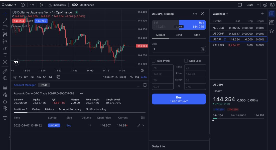Click the Buy 1 USDJPY MKT button
The height and width of the screenshot is (150, 276).
tap(179, 99)
